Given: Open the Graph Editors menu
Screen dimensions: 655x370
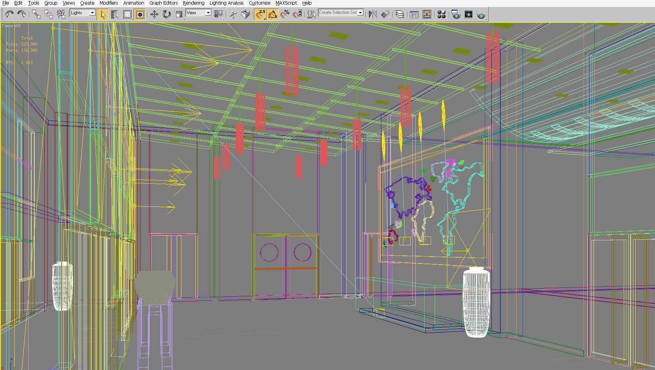Looking at the screenshot, I should [x=164, y=3].
